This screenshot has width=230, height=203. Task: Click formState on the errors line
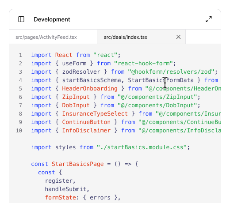pyautogui.click(x=60, y=198)
